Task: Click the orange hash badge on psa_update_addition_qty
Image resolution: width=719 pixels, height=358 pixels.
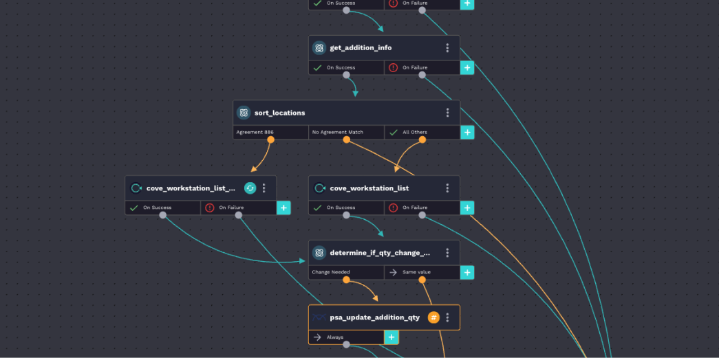Action: pyautogui.click(x=433, y=317)
